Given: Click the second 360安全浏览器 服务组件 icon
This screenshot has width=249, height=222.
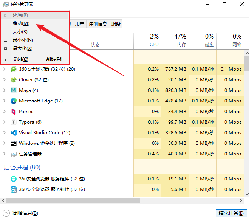Looking at the screenshot, I should pyautogui.click(x=14, y=189).
